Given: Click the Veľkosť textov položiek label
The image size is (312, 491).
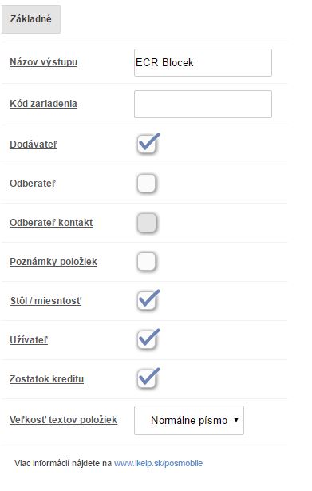Looking at the screenshot, I should [x=63, y=420].
